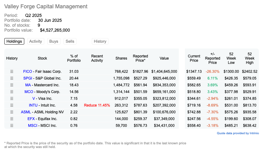This screenshot has height=152, width=262.
Task: Open history icon for Intuit row
Action: coord(12,105)
